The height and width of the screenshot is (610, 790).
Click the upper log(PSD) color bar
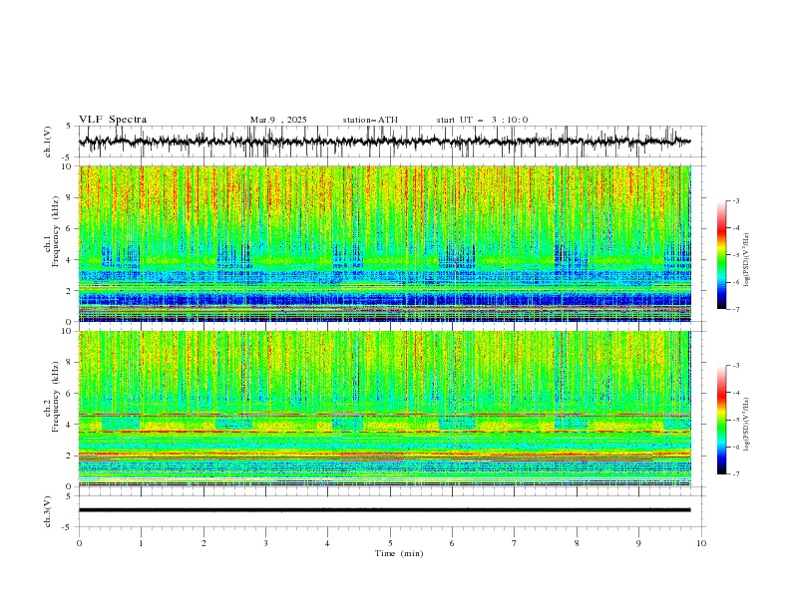click(721, 255)
